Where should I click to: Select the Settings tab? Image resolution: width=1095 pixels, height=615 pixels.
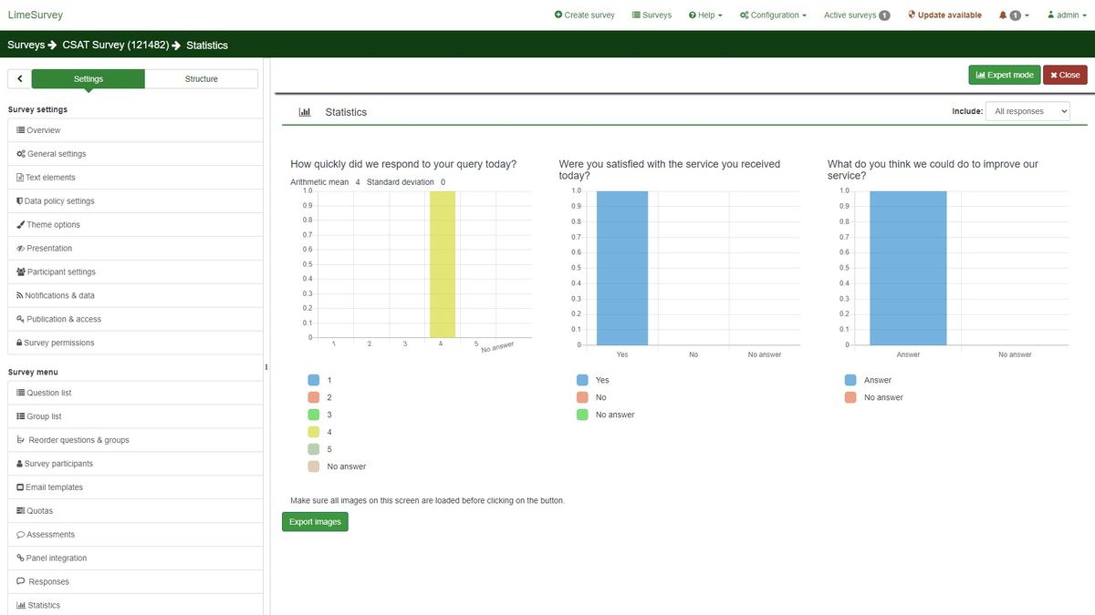[88, 78]
